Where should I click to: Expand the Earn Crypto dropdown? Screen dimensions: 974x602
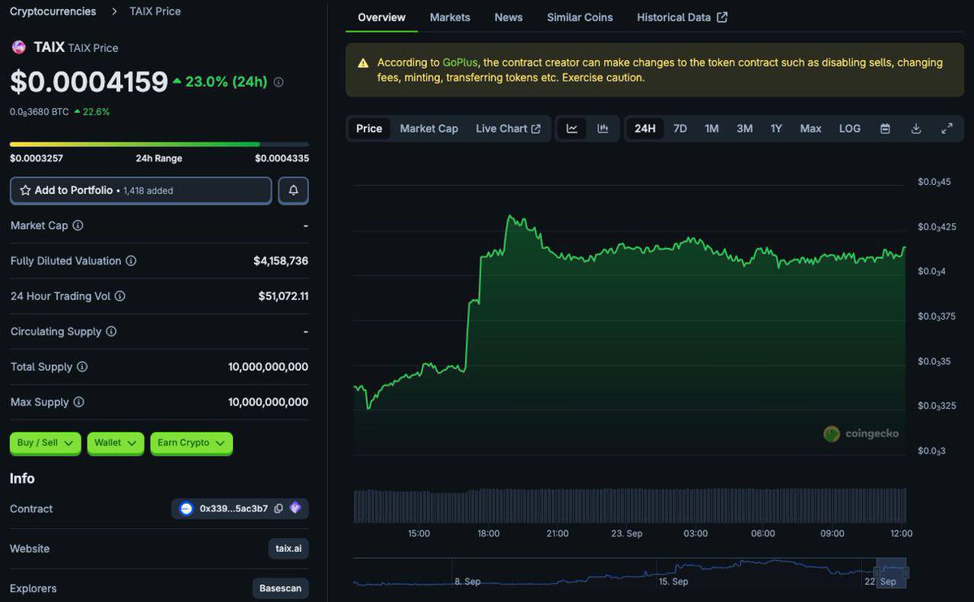pyautogui.click(x=192, y=443)
